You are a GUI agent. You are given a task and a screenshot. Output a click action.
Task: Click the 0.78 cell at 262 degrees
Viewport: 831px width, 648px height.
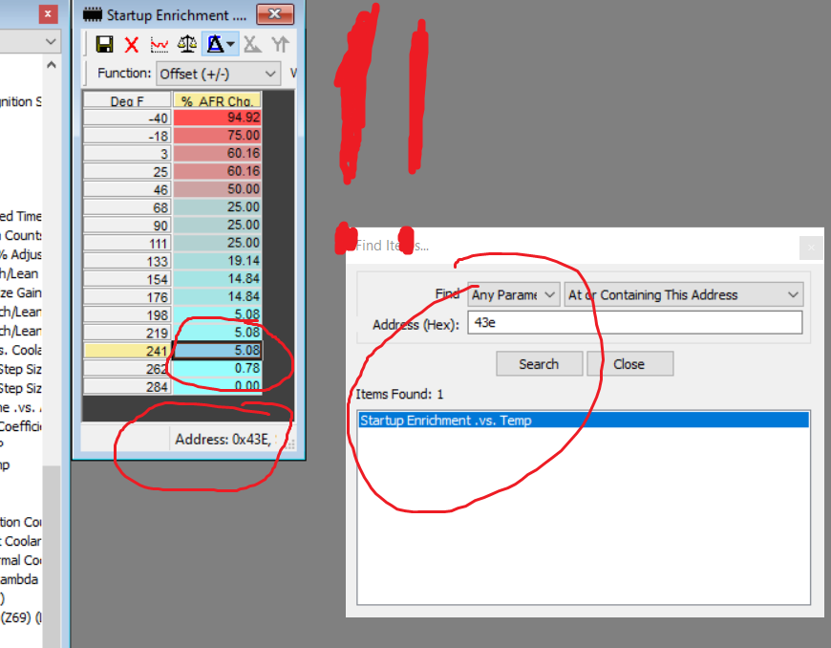[217, 369]
